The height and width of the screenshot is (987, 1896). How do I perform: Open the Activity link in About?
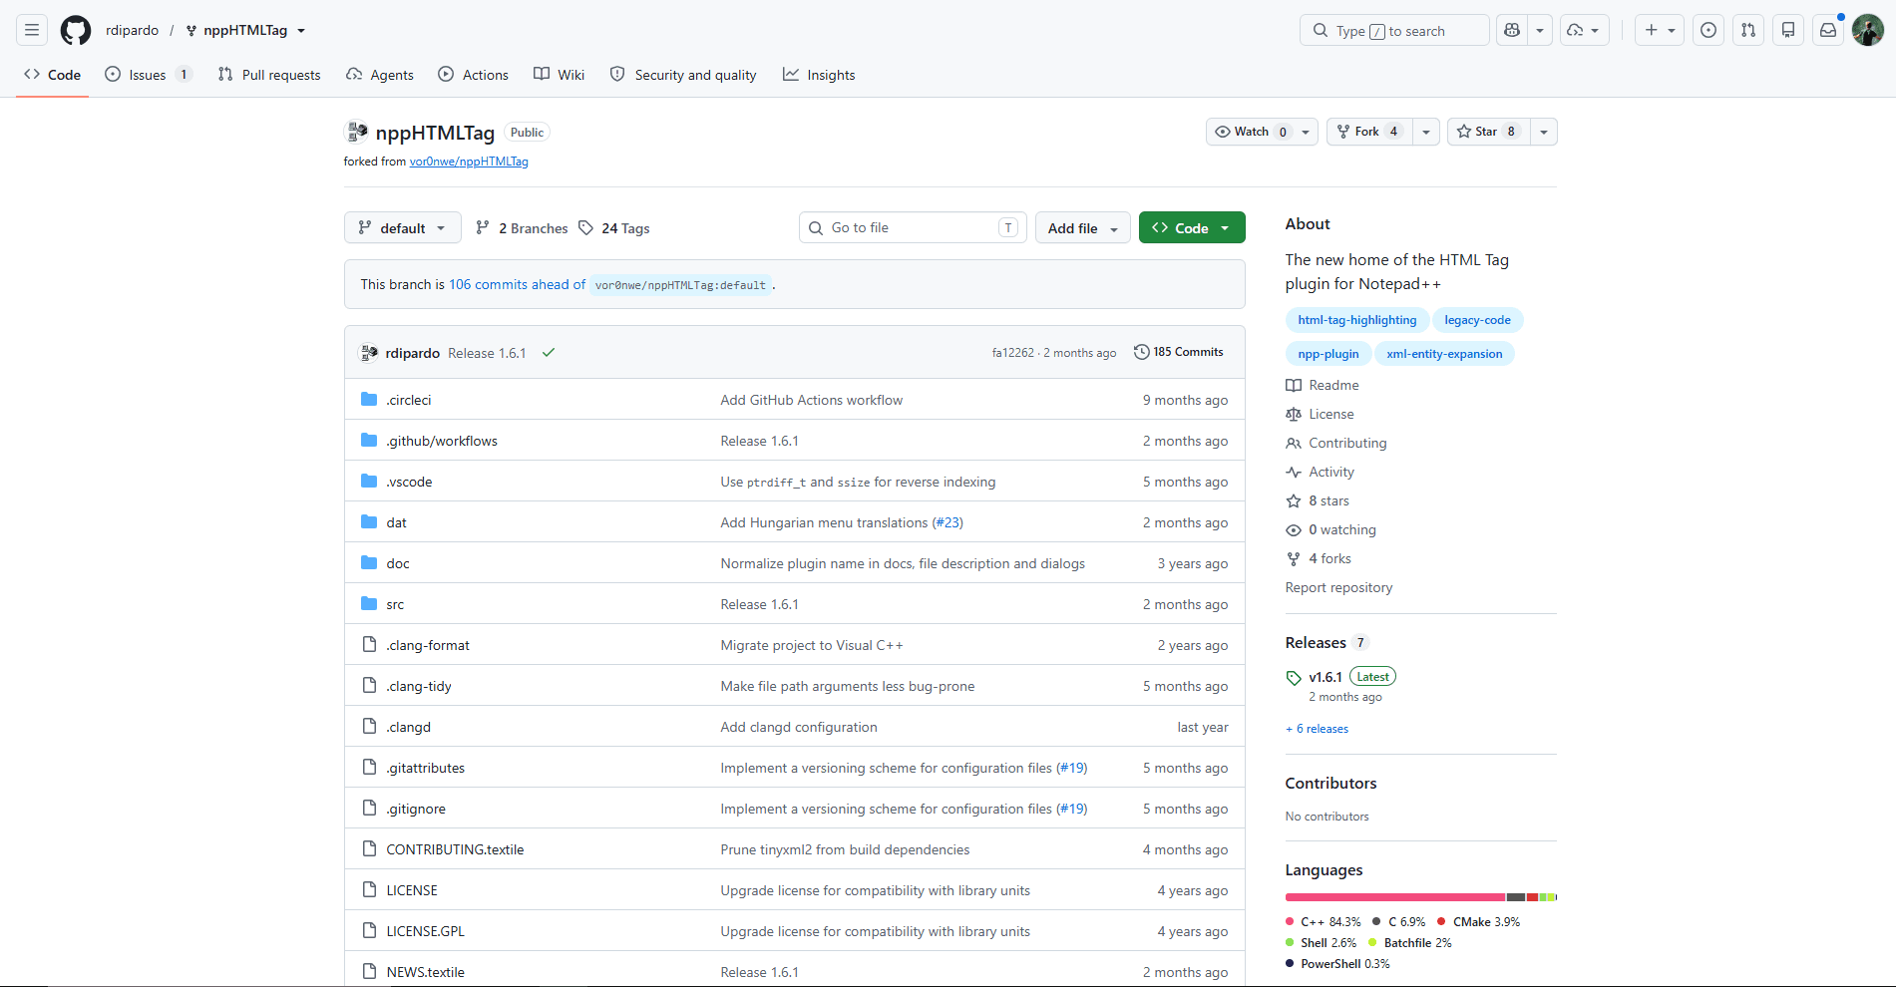click(1320, 472)
